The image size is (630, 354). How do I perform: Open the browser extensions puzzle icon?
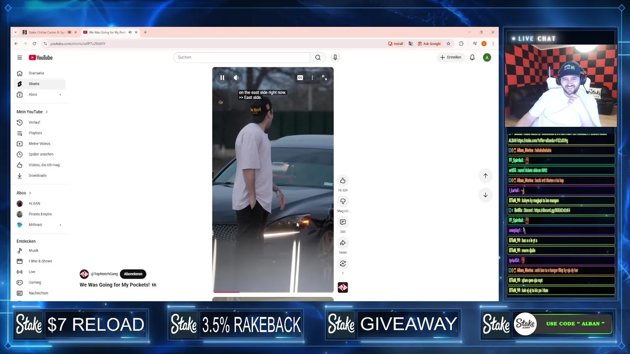(x=461, y=44)
